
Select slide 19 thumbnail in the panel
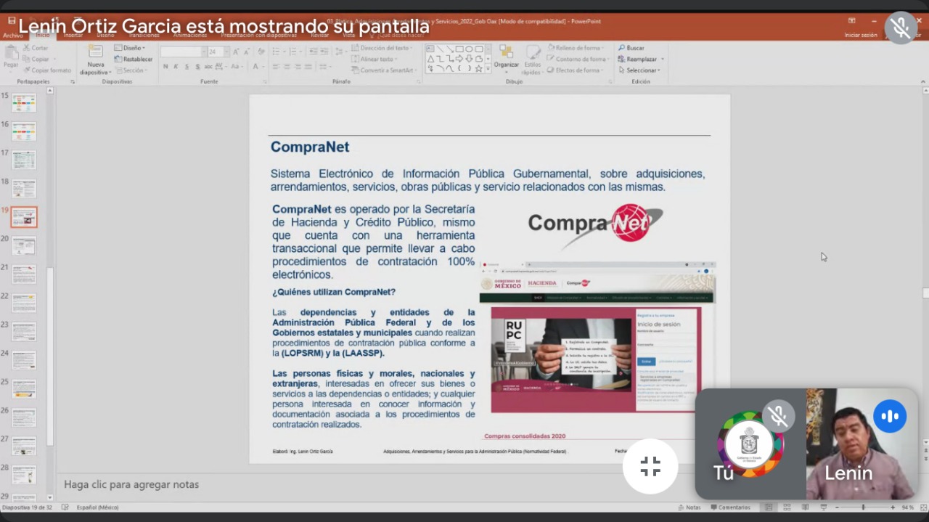point(22,216)
